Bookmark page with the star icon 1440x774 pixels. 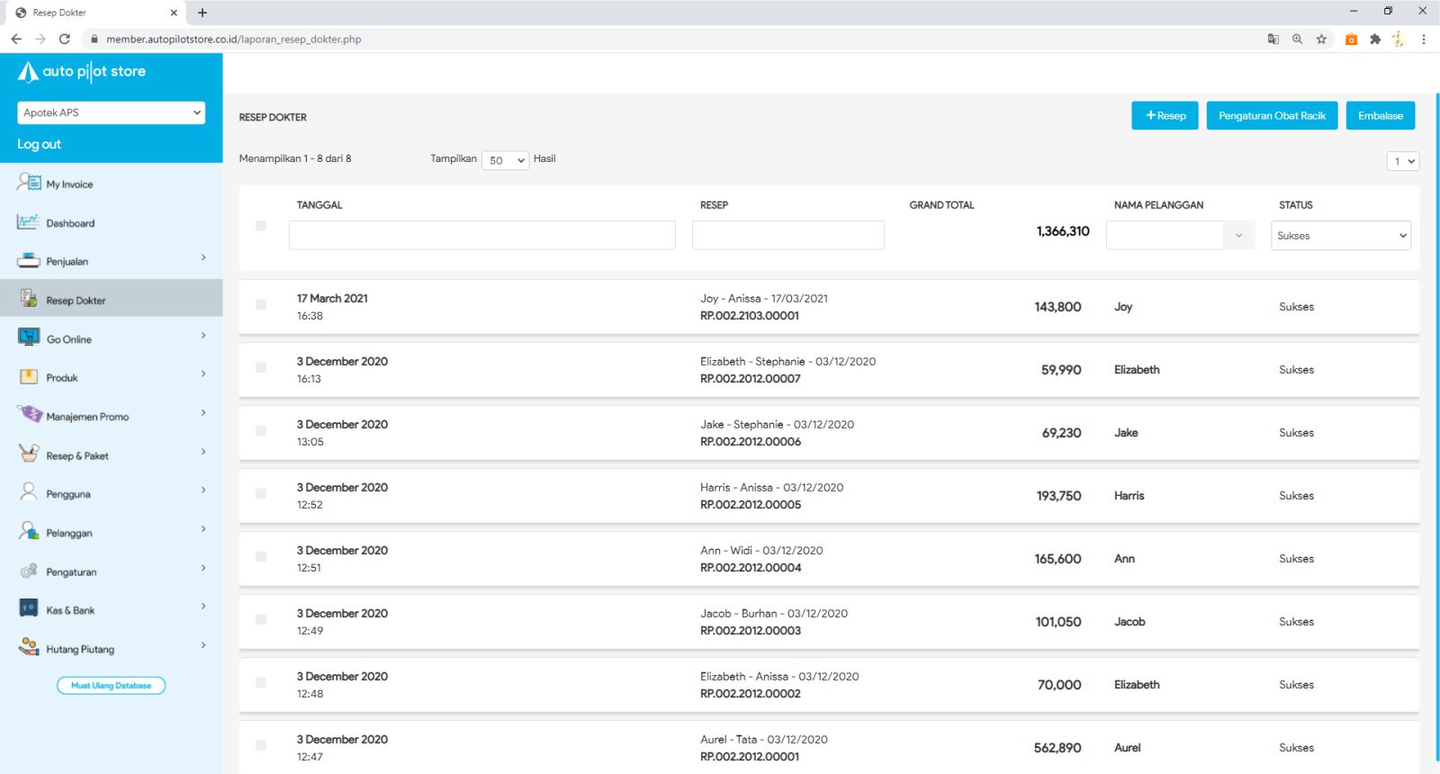(x=1321, y=39)
